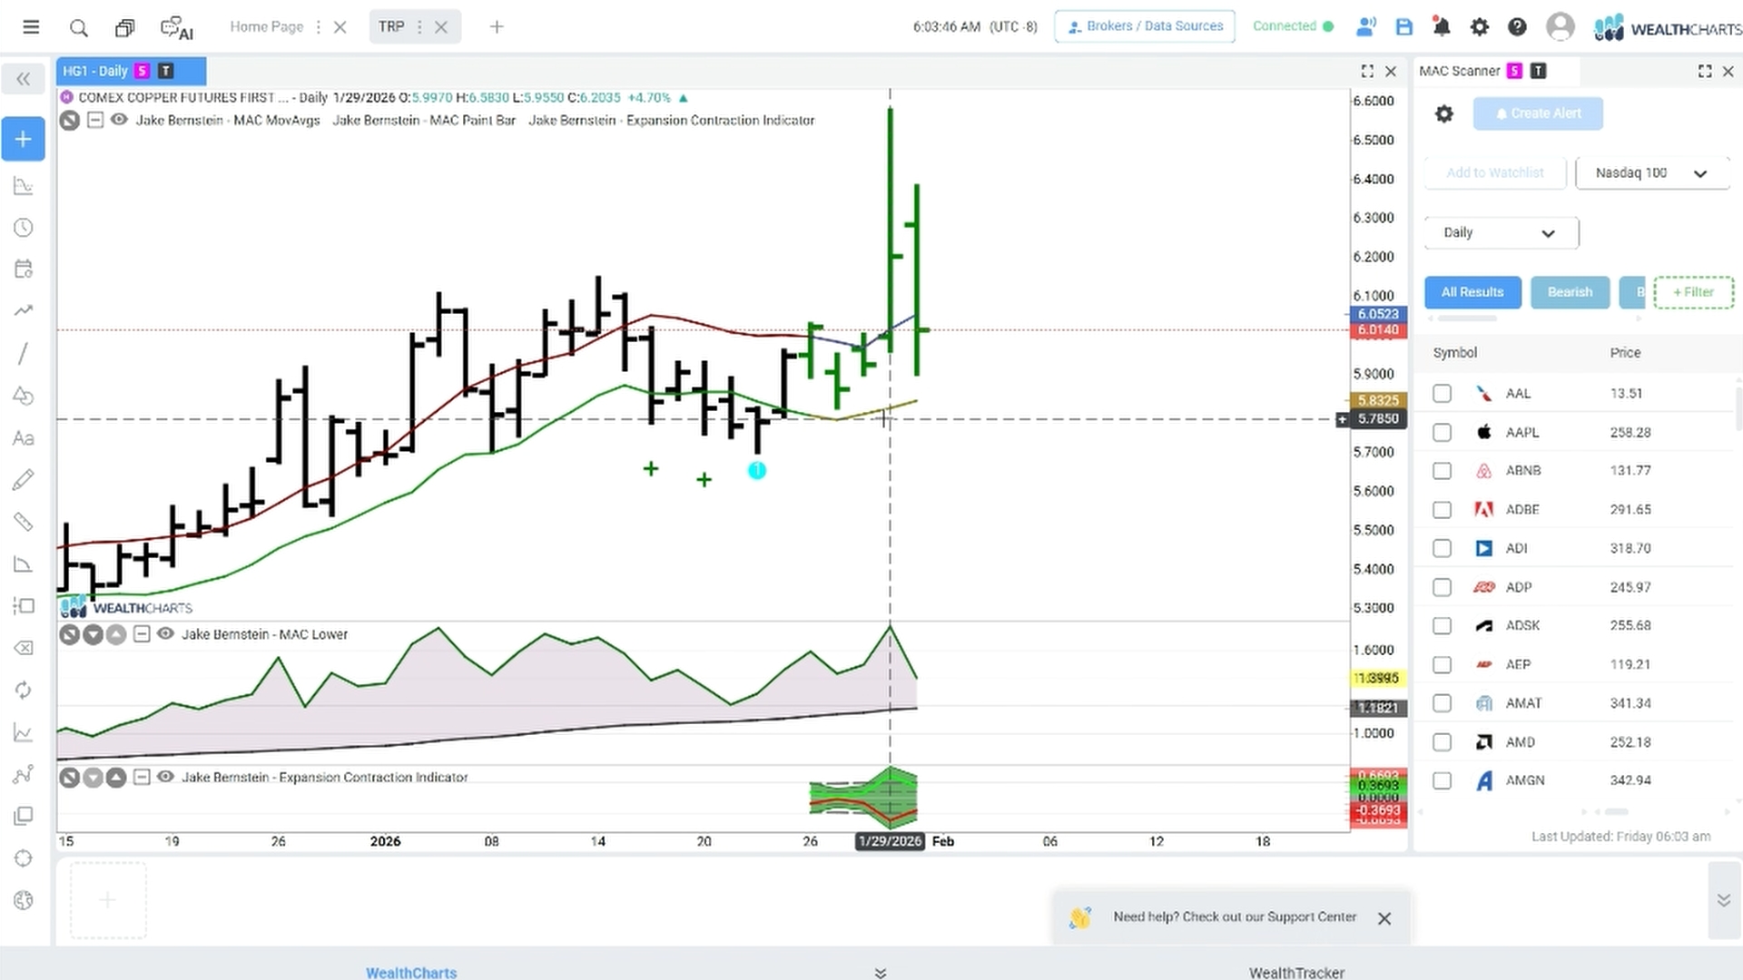Select the text annotation Aa tool

[24, 438]
